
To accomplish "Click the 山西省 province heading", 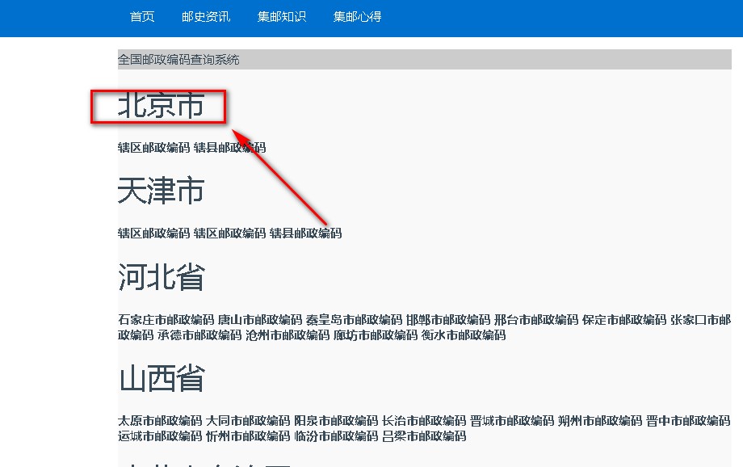I will [x=161, y=378].
